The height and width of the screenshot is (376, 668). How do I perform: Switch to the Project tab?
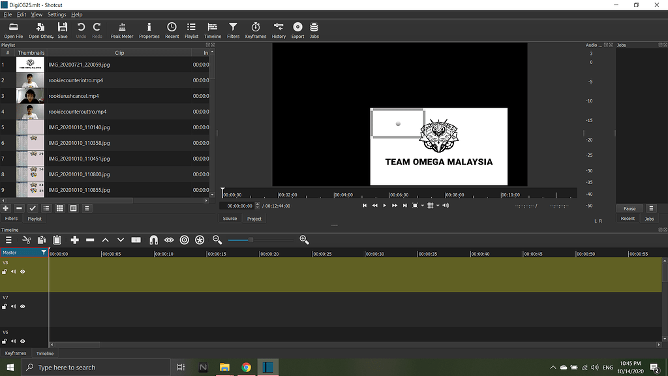255,218
